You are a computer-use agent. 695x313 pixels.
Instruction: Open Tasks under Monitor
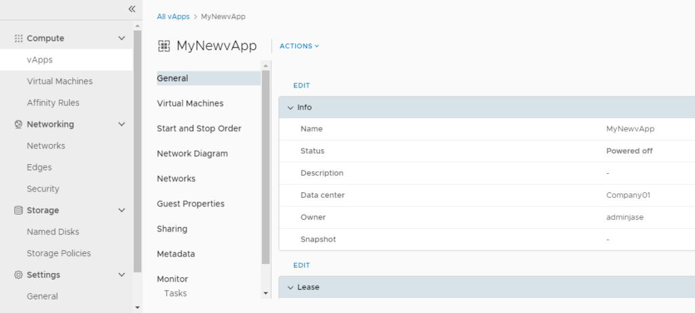[x=176, y=293]
